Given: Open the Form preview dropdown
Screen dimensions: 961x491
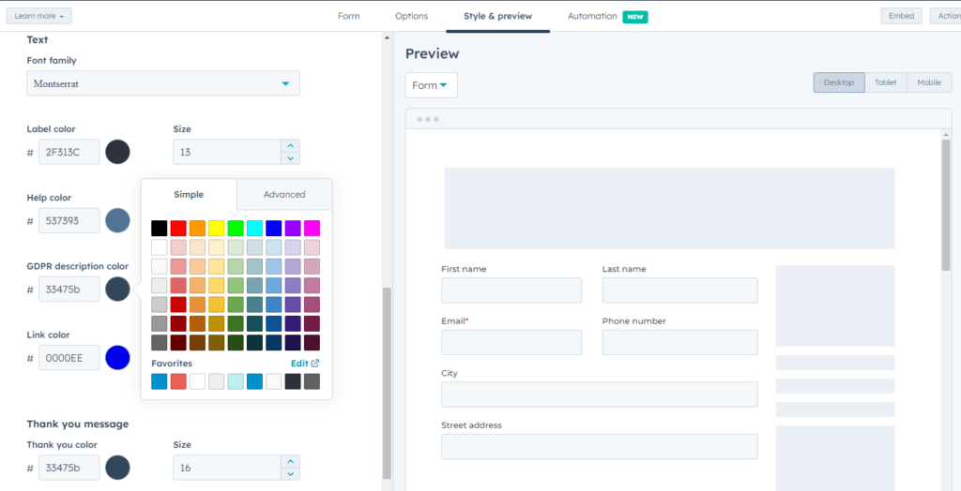Looking at the screenshot, I should 431,85.
